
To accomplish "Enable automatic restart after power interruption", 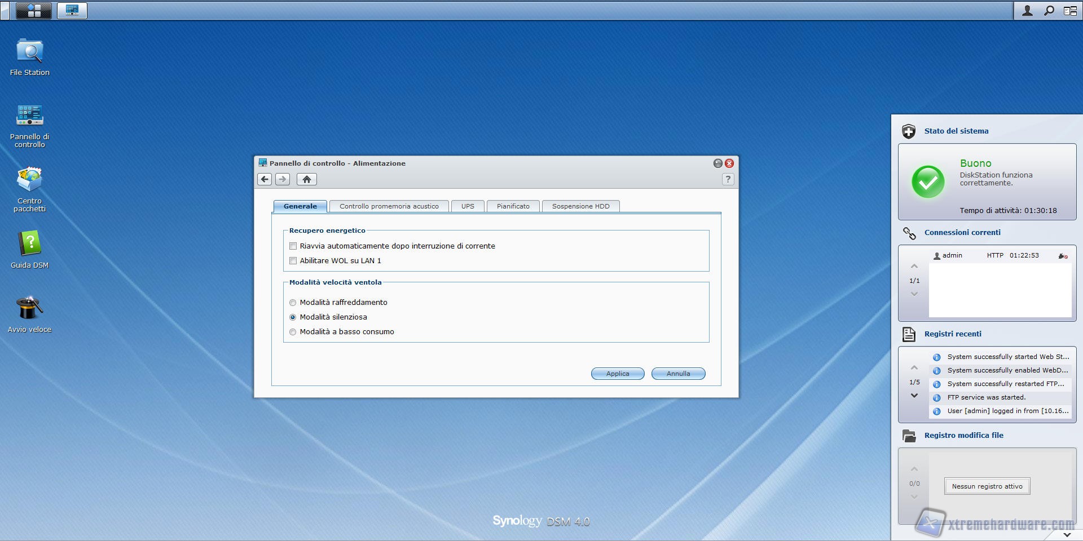I will click(293, 246).
